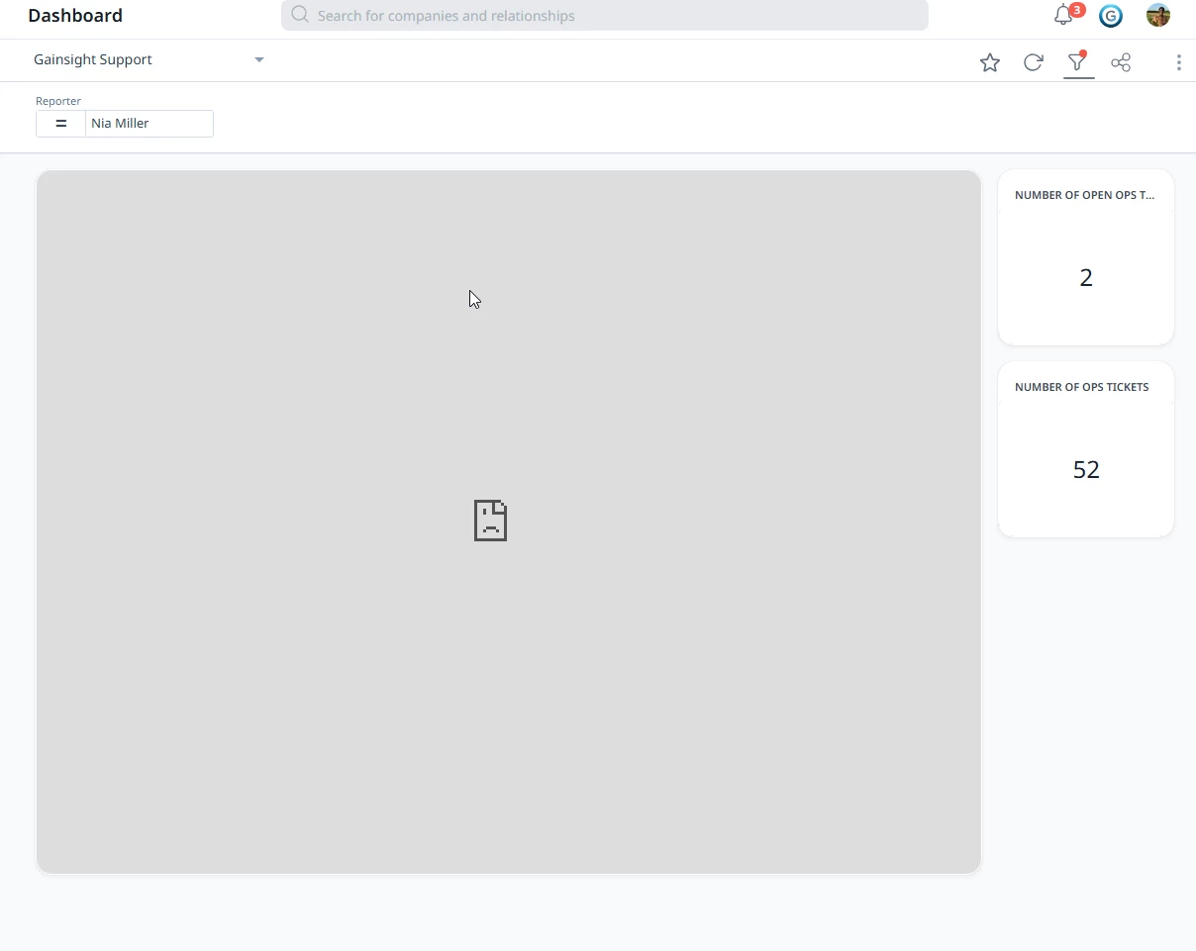Click the broken page icon in widget
Screen dimensions: 1196x951
pos(490,521)
